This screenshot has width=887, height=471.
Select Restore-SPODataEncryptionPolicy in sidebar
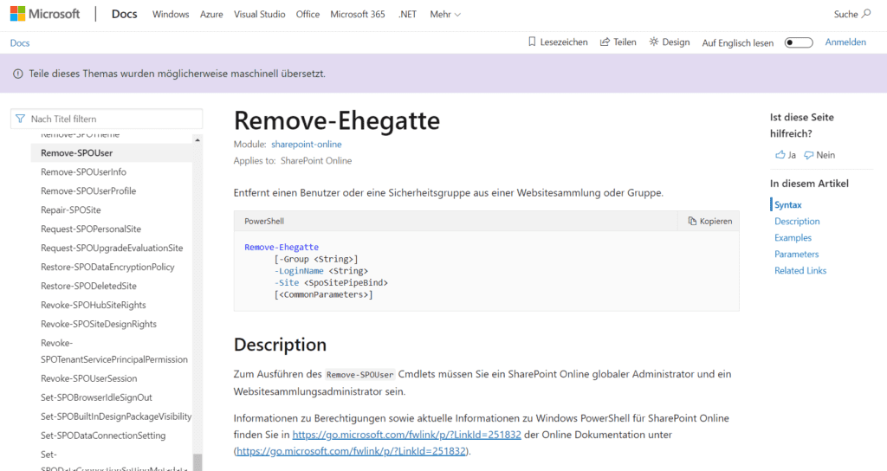click(x=107, y=267)
